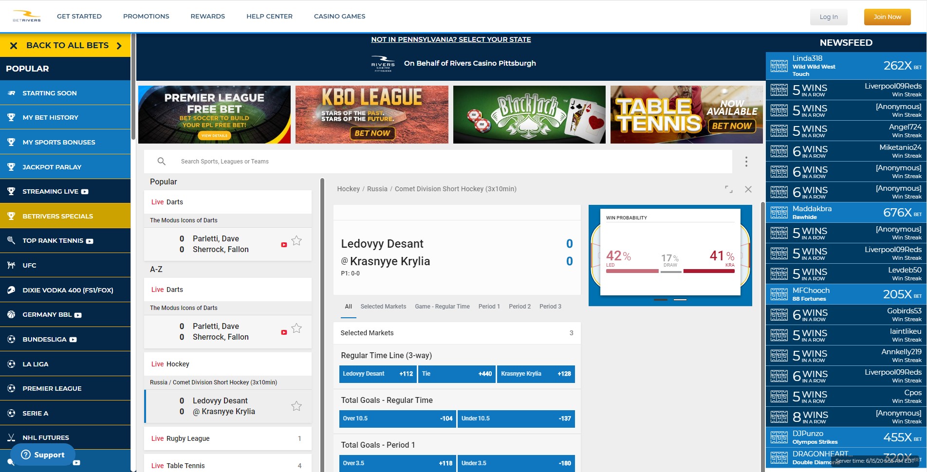Viewport: 927px width, 472px height.
Task: Click the Germany BBL basketball icon
Action: click(x=11, y=314)
